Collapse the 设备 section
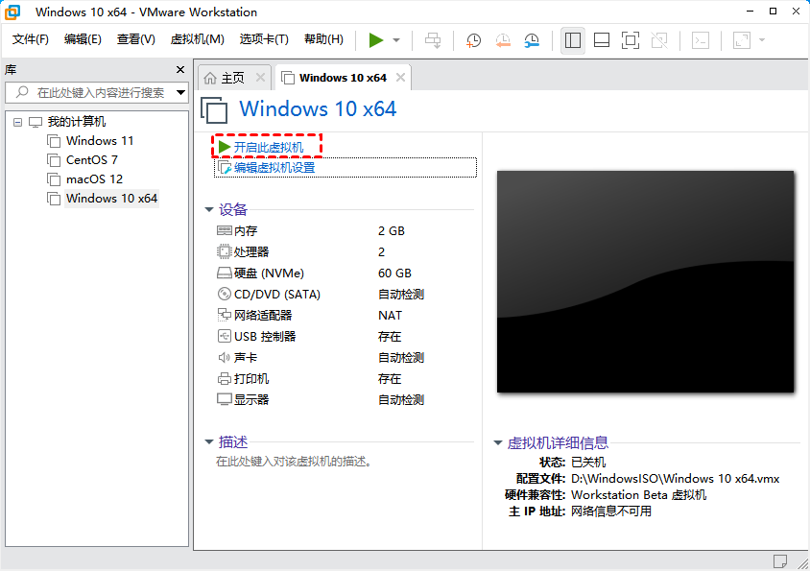Screen dimensions: 810x571 pyautogui.click(x=209, y=209)
